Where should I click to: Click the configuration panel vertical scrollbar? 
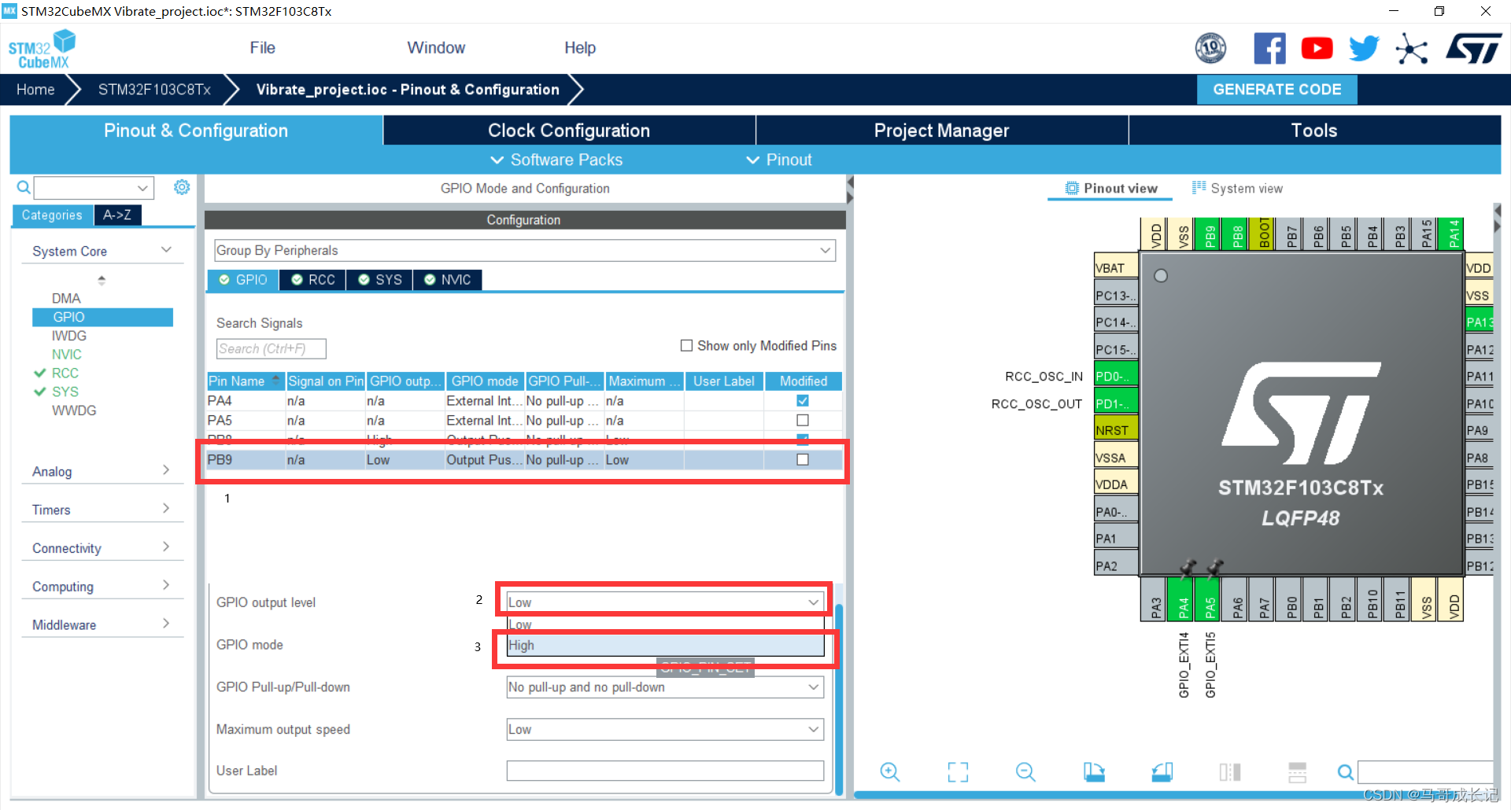tap(839, 698)
